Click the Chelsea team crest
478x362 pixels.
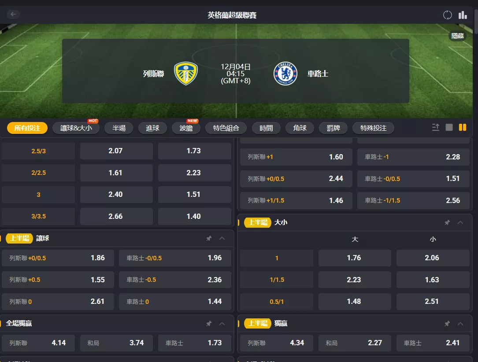(x=285, y=74)
